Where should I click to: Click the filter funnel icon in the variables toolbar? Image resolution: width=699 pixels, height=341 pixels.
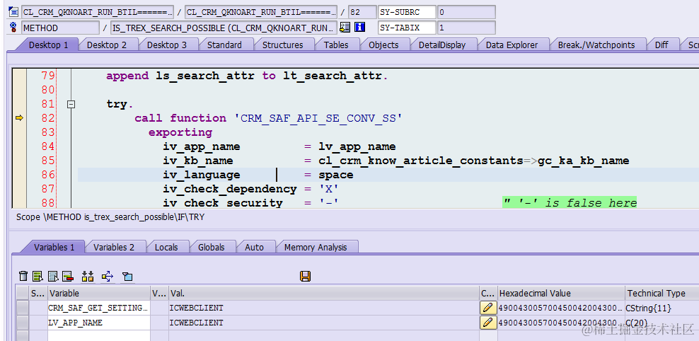[127, 277]
